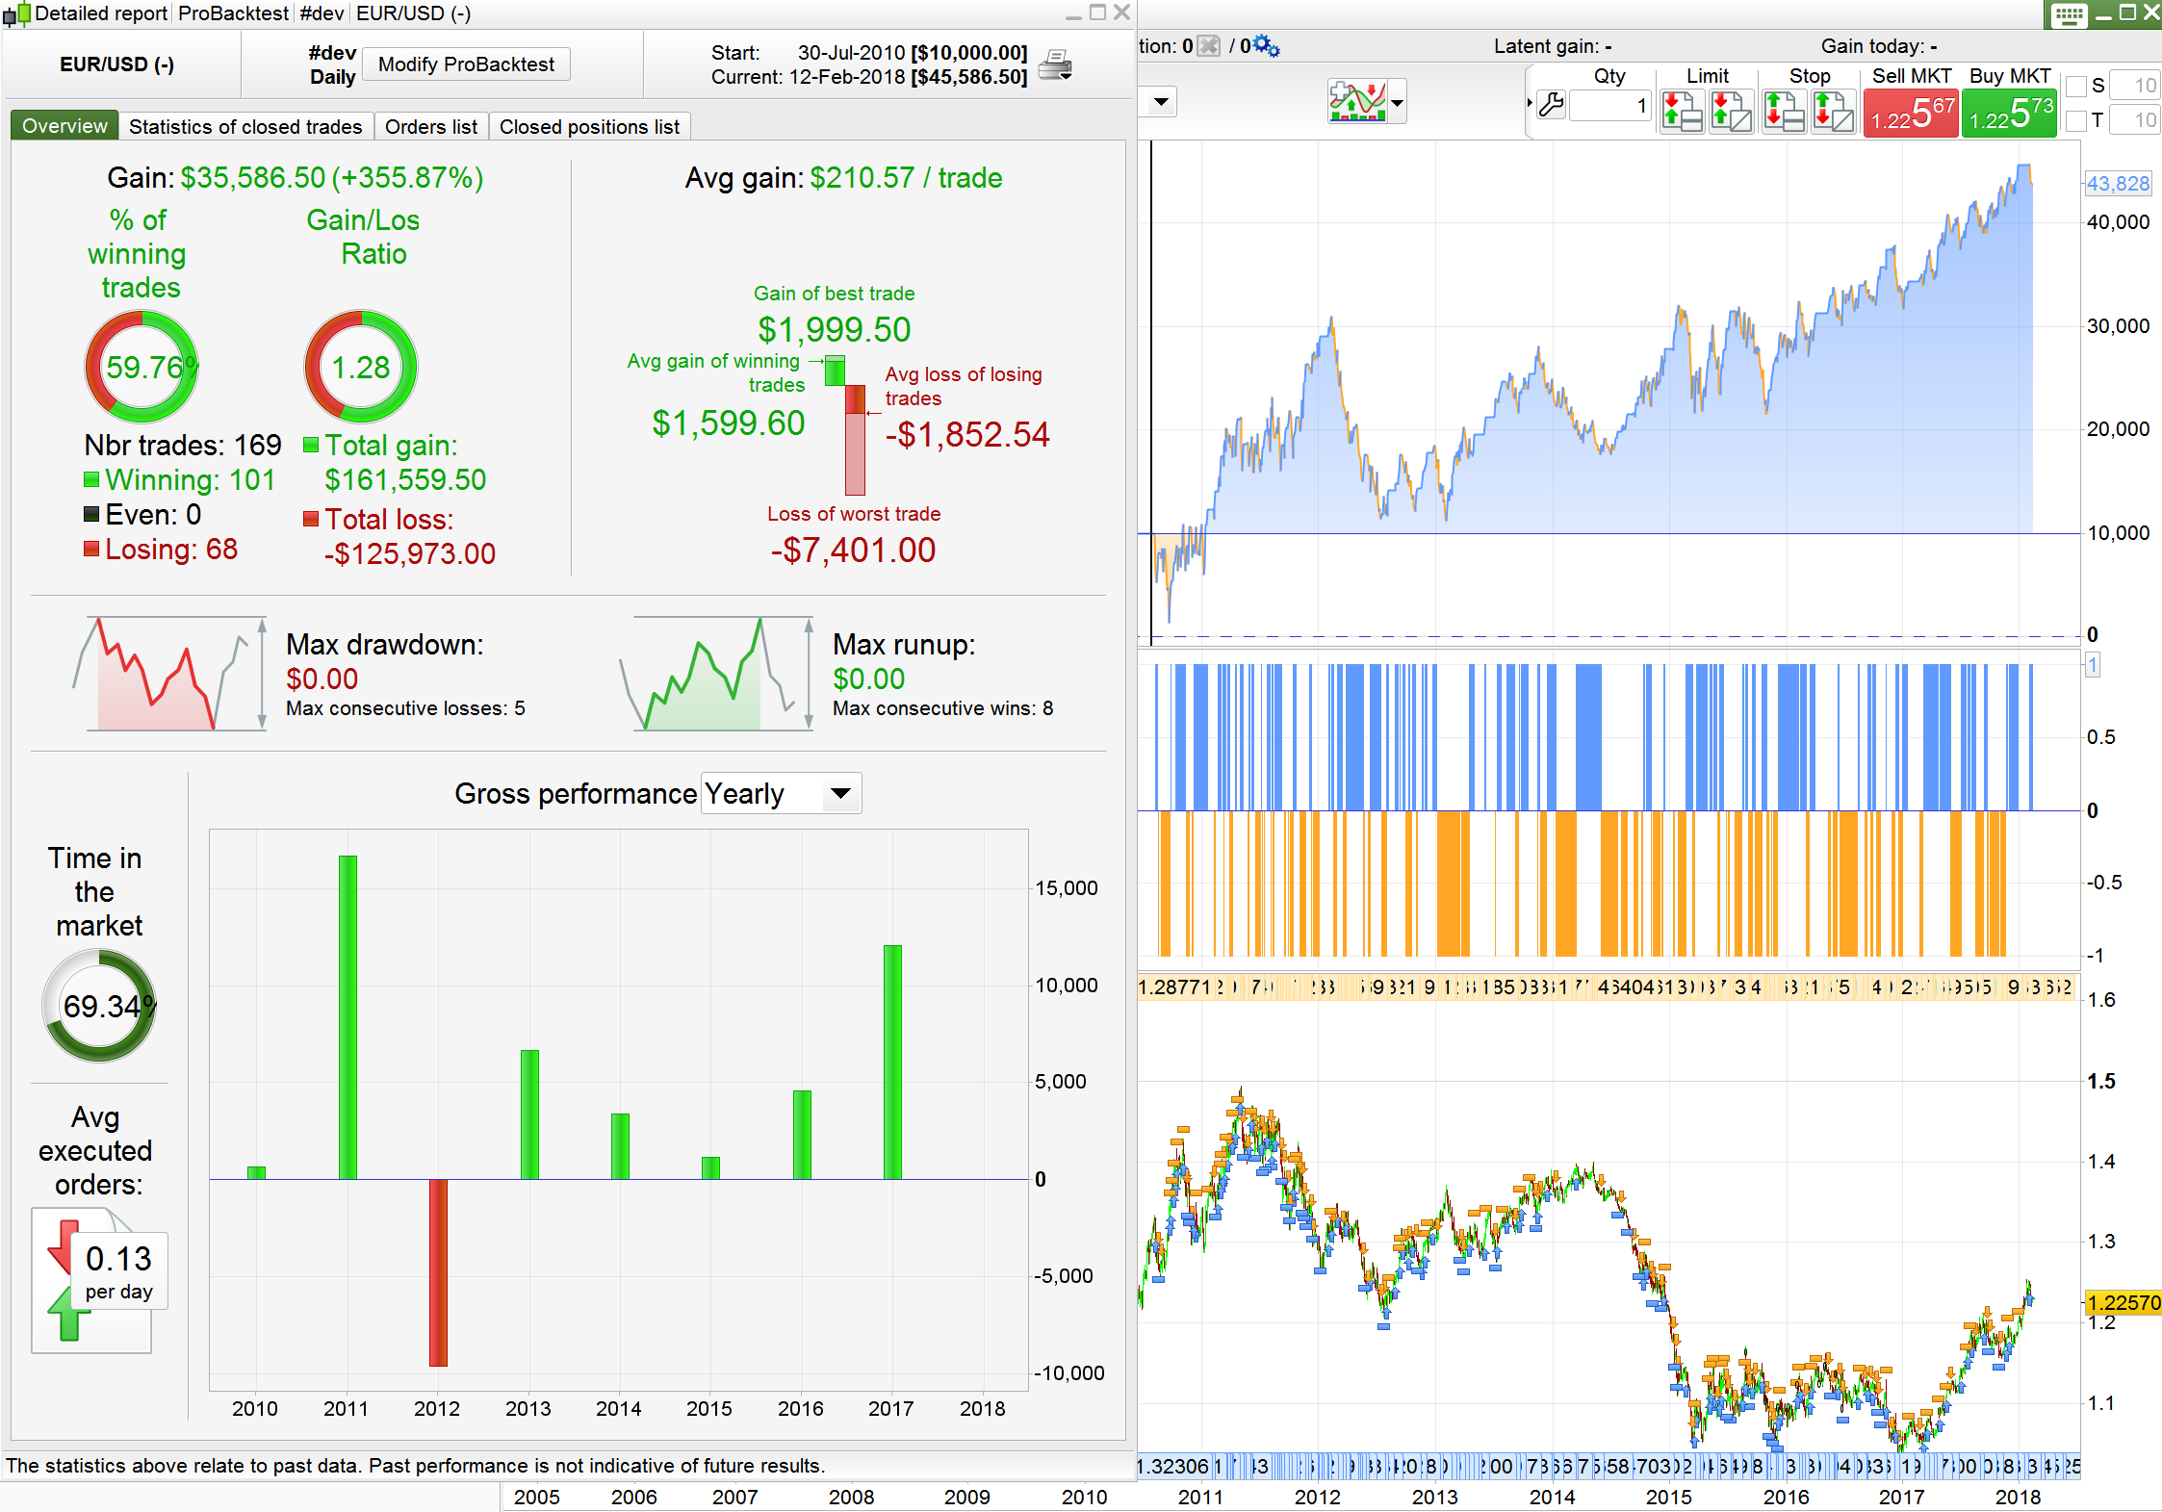Click the Gain today label

pos(1879,45)
